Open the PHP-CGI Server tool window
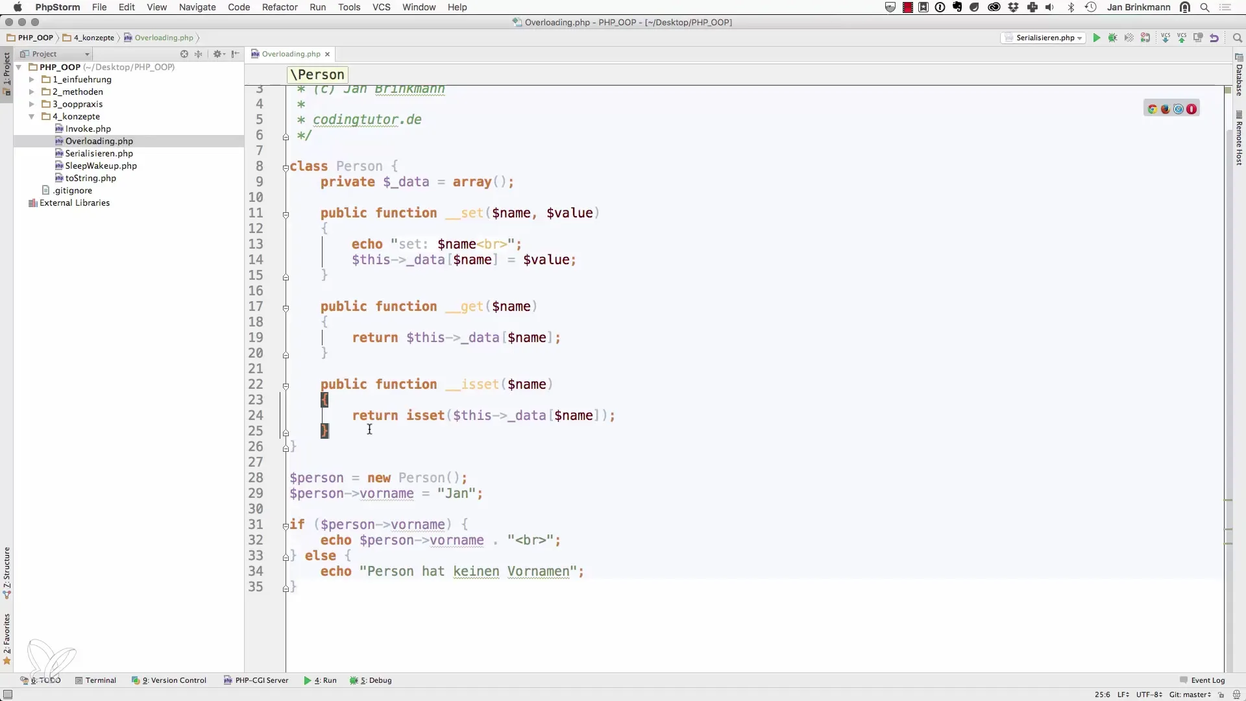This screenshot has width=1246, height=701. [x=256, y=680]
